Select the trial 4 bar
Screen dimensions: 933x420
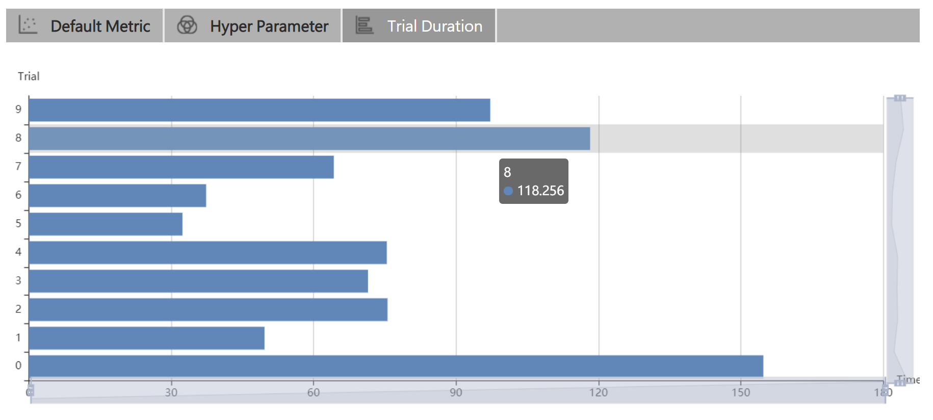pos(208,253)
